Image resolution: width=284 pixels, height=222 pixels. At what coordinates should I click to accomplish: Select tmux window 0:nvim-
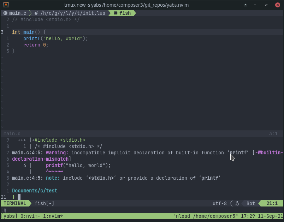click(30, 216)
